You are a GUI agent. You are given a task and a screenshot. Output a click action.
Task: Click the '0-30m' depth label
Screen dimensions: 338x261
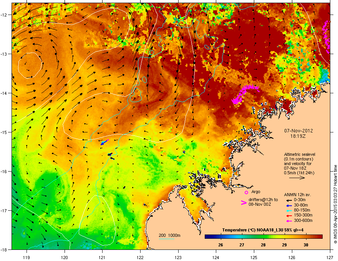click(300, 200)
